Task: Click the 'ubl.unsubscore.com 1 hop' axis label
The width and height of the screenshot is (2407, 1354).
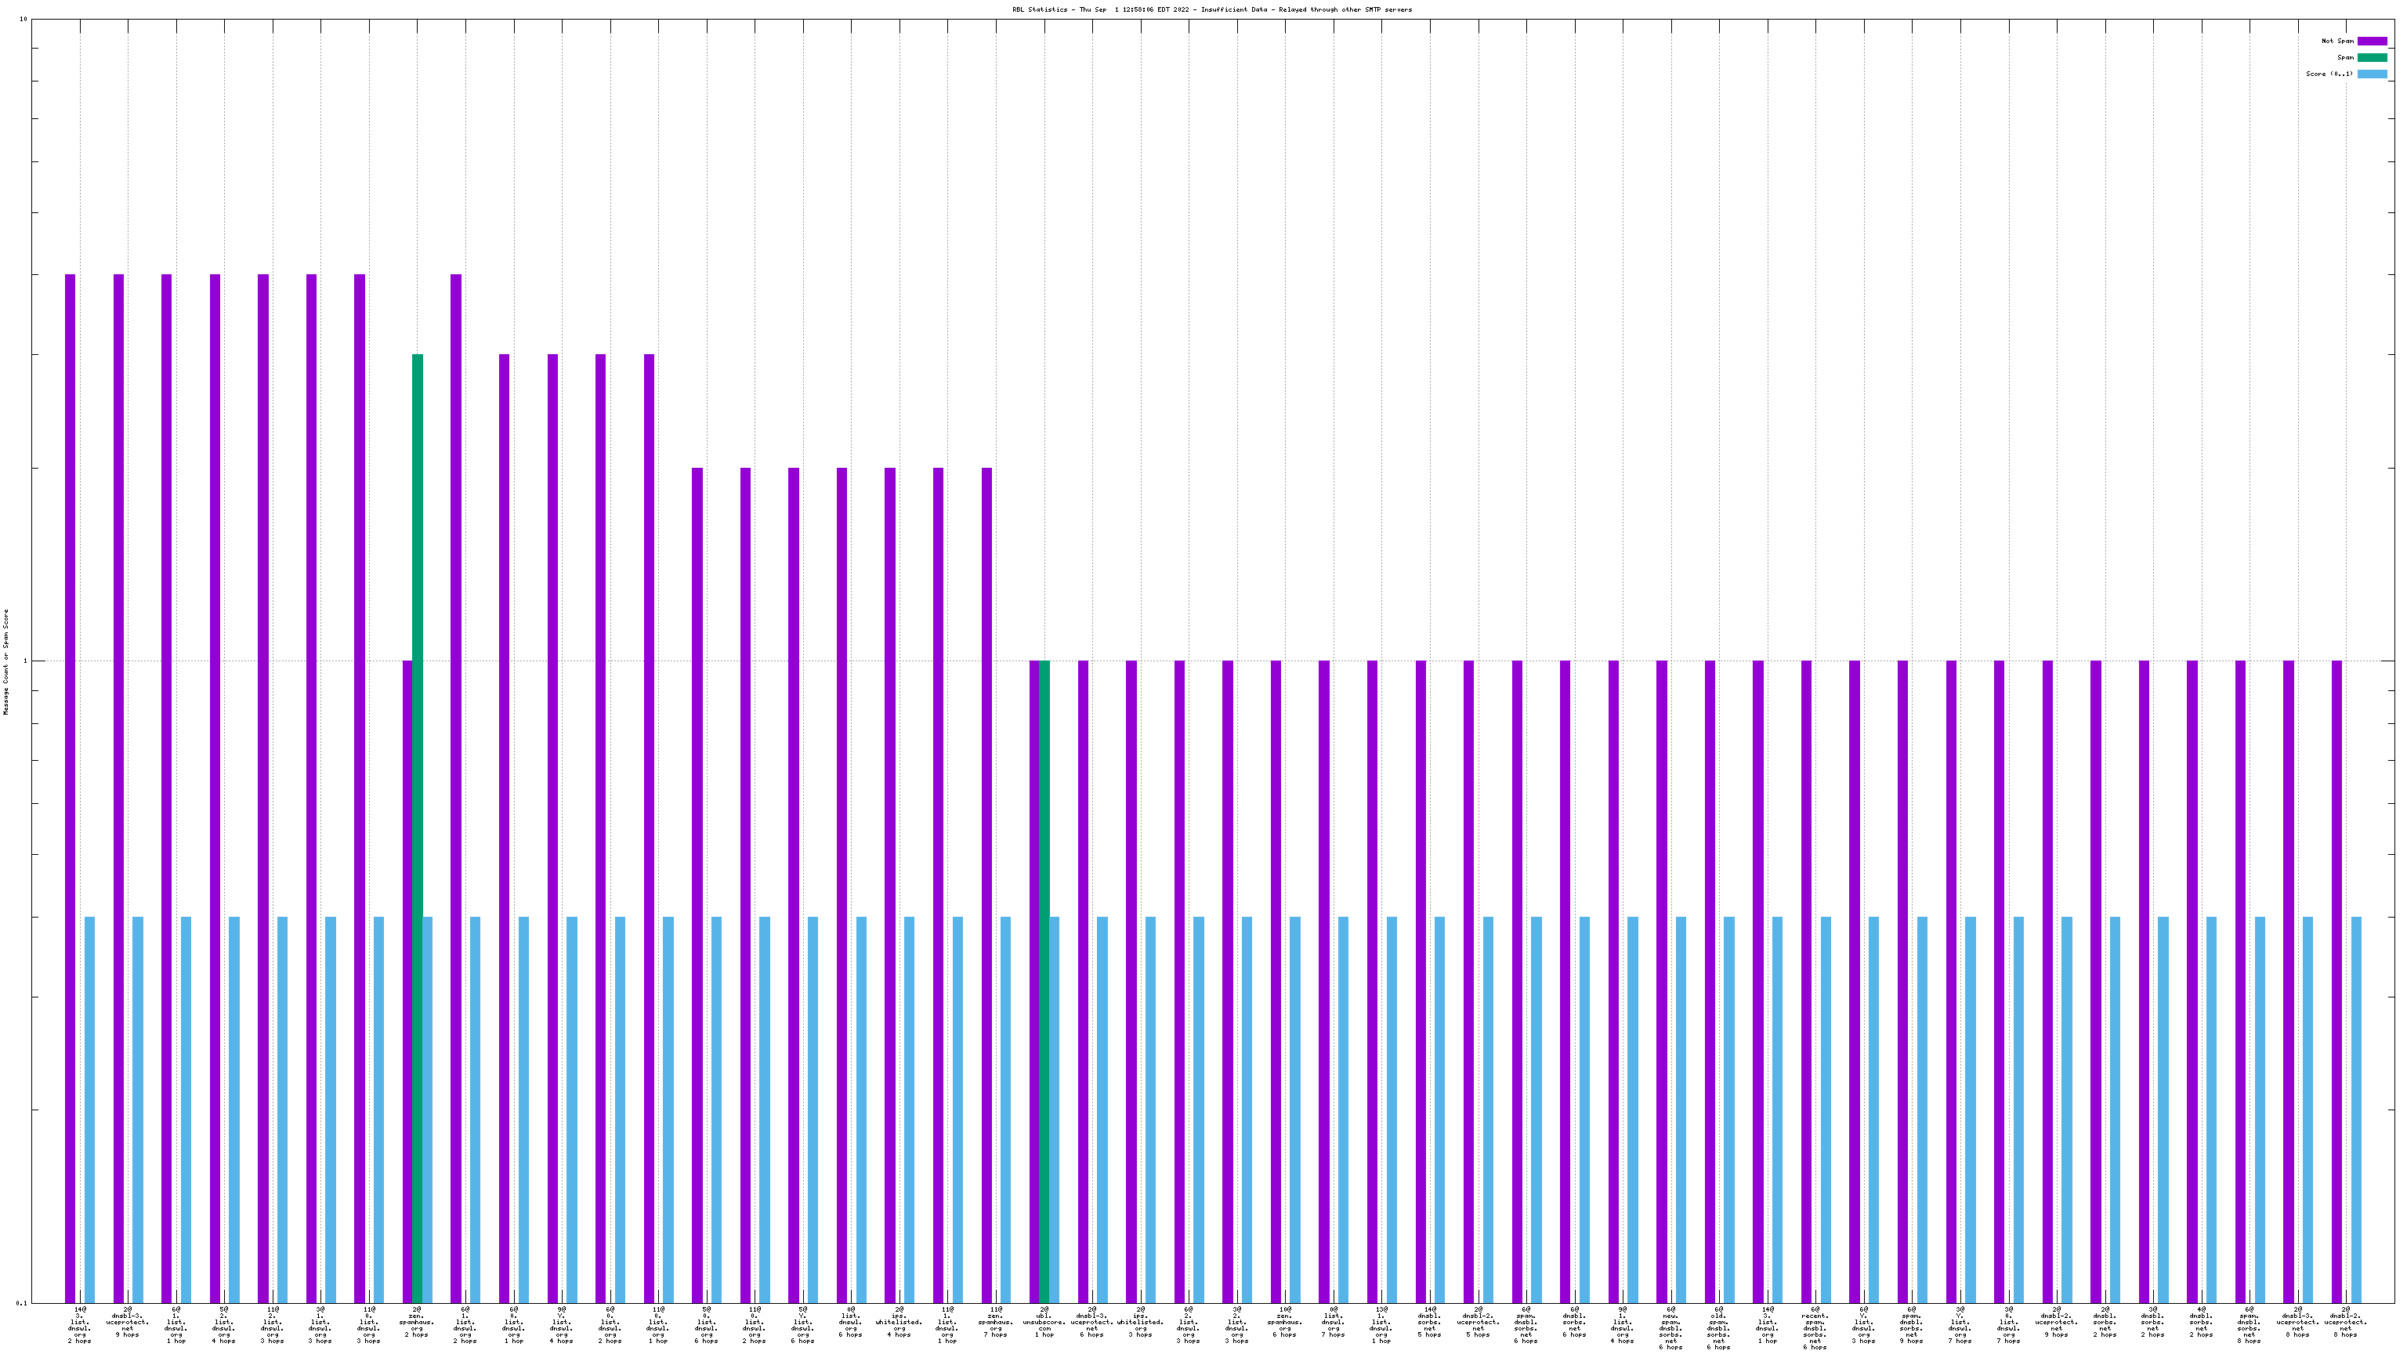Action: click(1044, 1322)
